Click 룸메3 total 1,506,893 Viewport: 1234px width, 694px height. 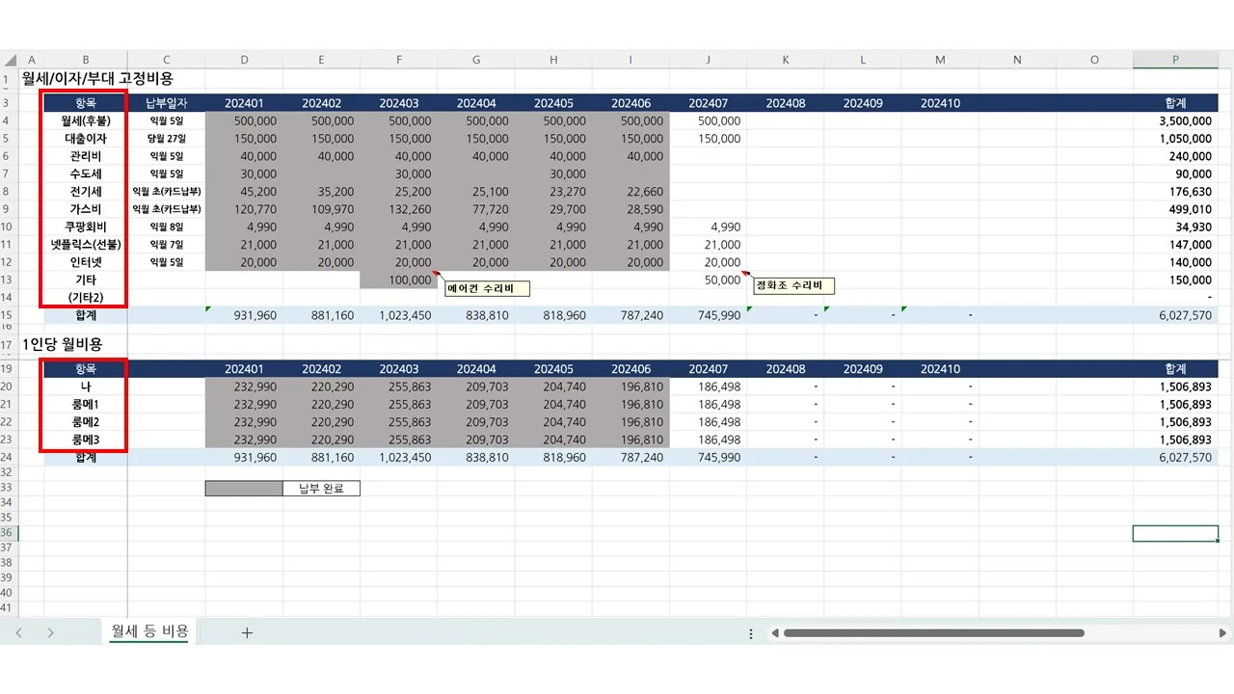click(1175, 440)
